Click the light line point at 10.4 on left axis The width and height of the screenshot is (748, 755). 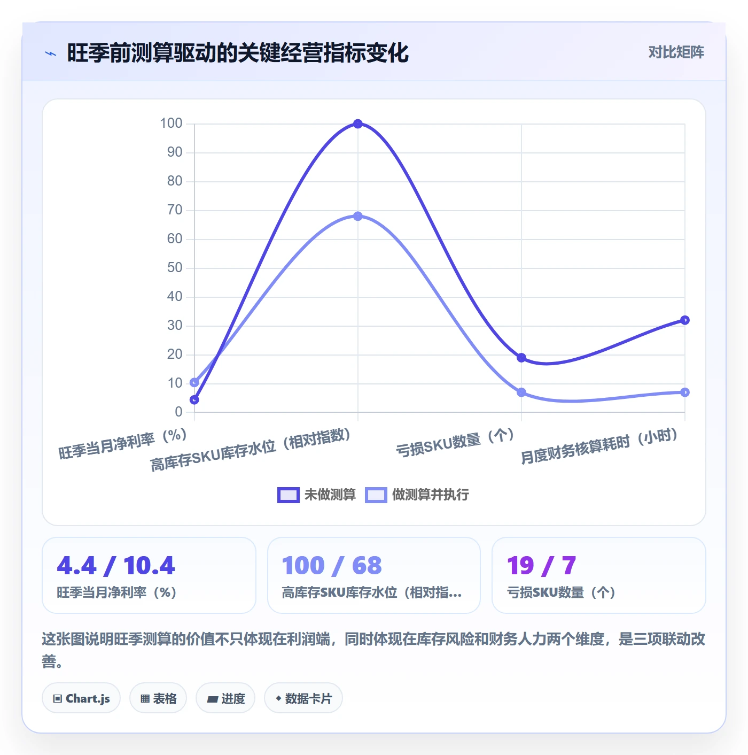point(194,382)
